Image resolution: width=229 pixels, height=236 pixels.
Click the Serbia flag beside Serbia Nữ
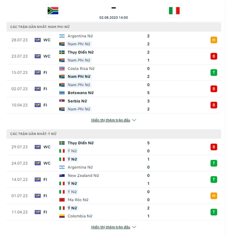tap(62, 101)
